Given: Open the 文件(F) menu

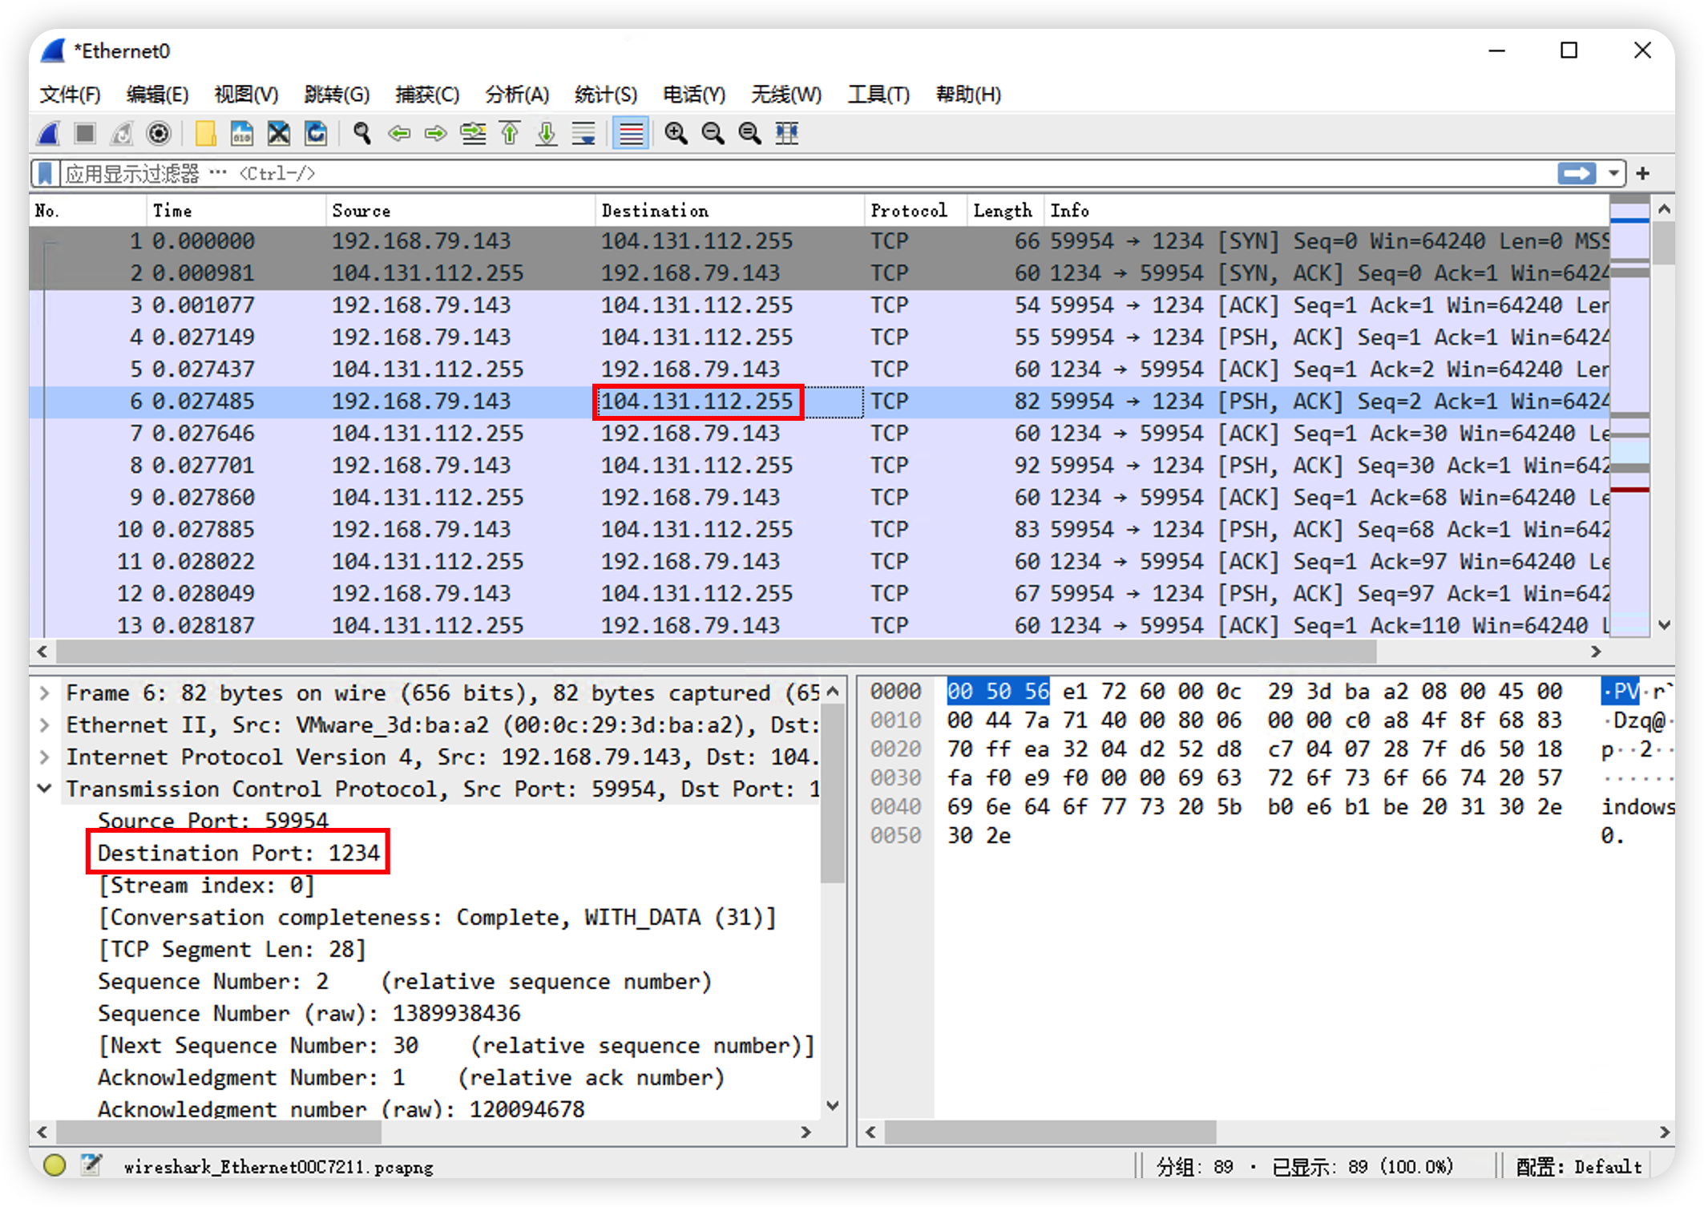Looking at the screenshot, I should (x=71, y=95).
